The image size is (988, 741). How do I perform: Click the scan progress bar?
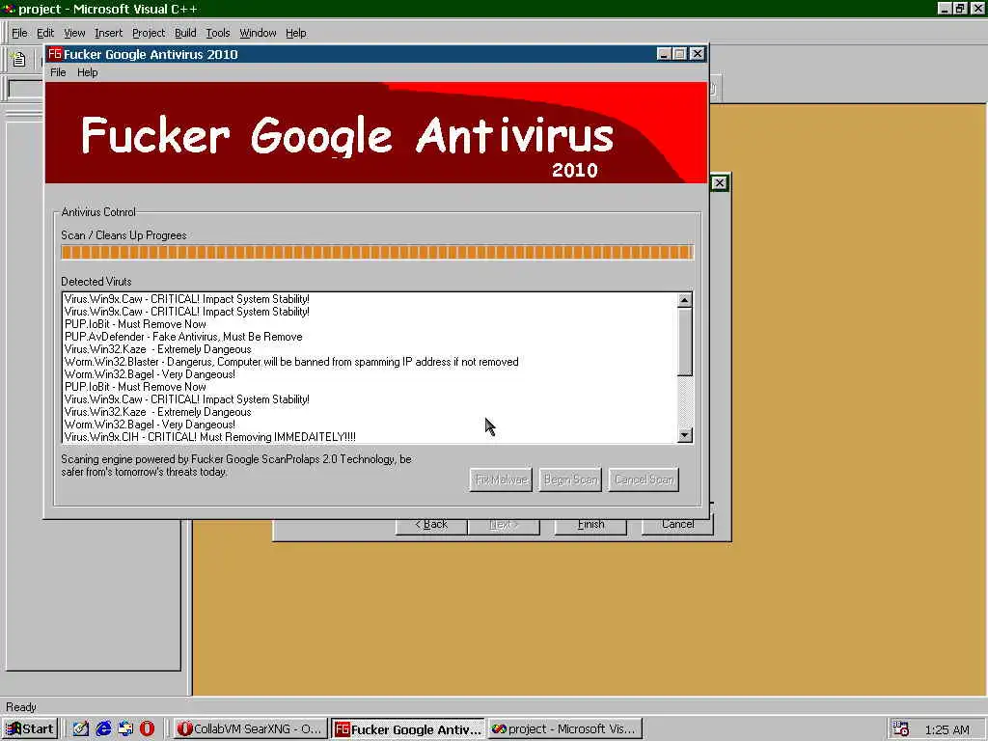tap(377, 253)
